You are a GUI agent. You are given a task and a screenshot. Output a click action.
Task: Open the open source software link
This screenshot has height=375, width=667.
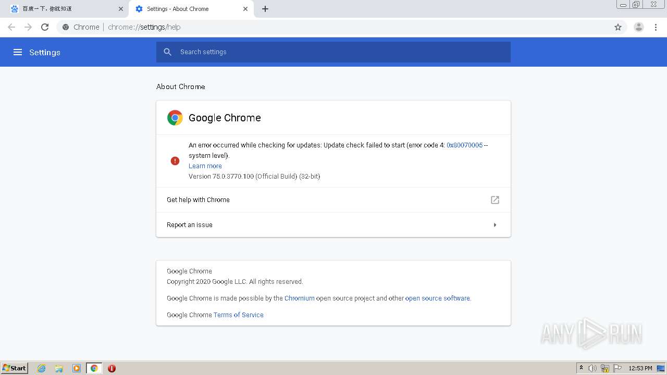point(438,298)
